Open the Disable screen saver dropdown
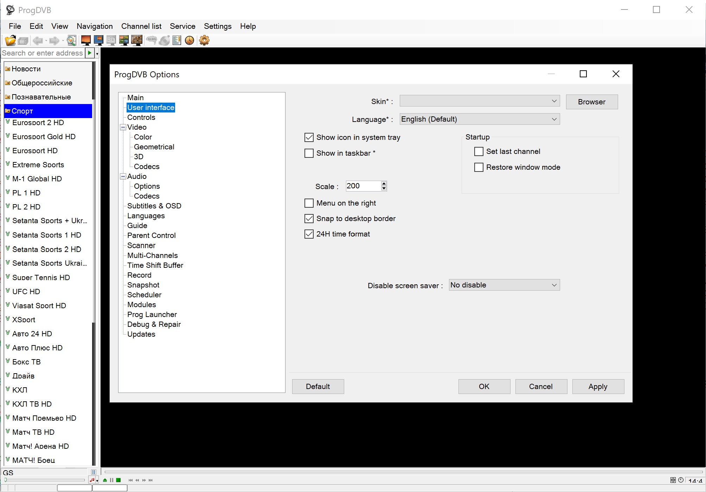This screenshot has width=706, height=492. coord(504,285)
